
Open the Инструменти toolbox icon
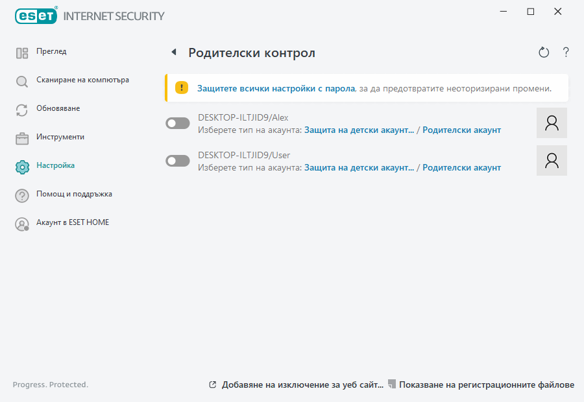22,137
